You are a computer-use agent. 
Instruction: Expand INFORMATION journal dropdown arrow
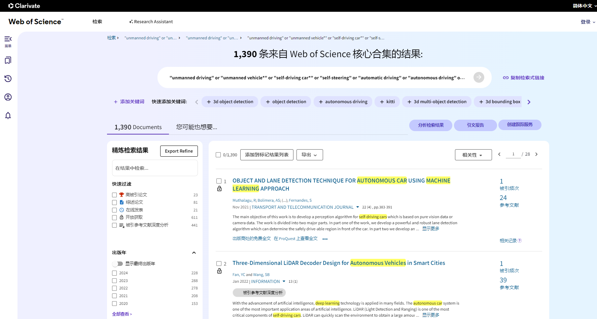pyautogui.click(x=284, y=281)
